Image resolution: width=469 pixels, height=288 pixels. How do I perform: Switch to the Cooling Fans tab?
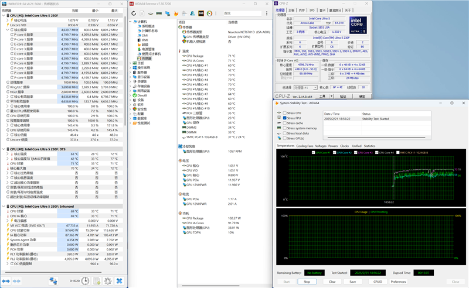304,146
